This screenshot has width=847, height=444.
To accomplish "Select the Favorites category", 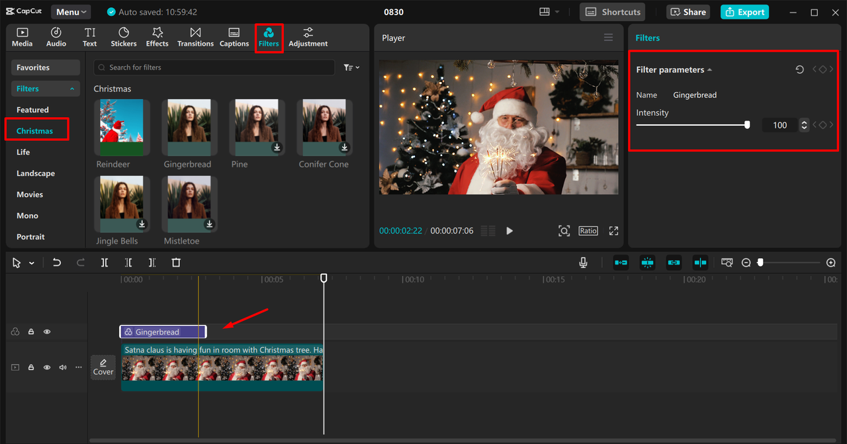I will 46,67.
